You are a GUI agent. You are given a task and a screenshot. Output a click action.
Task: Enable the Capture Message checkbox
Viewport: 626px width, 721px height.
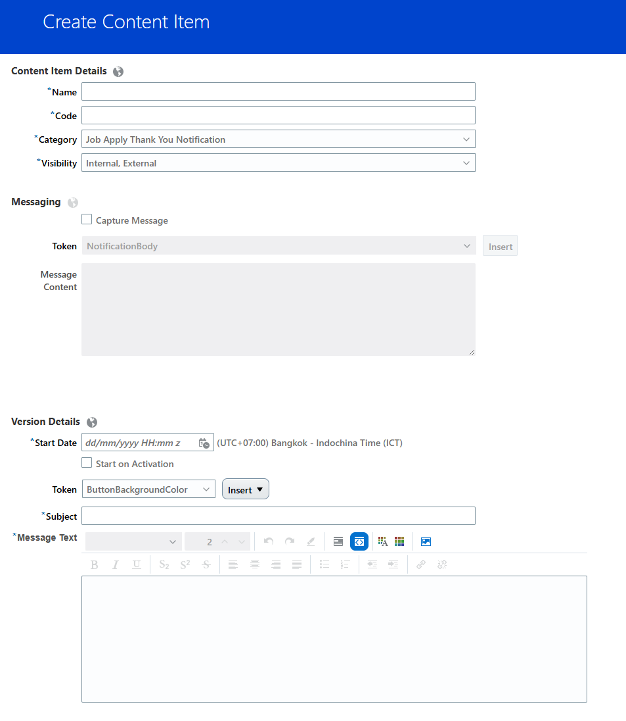[87, 219]
